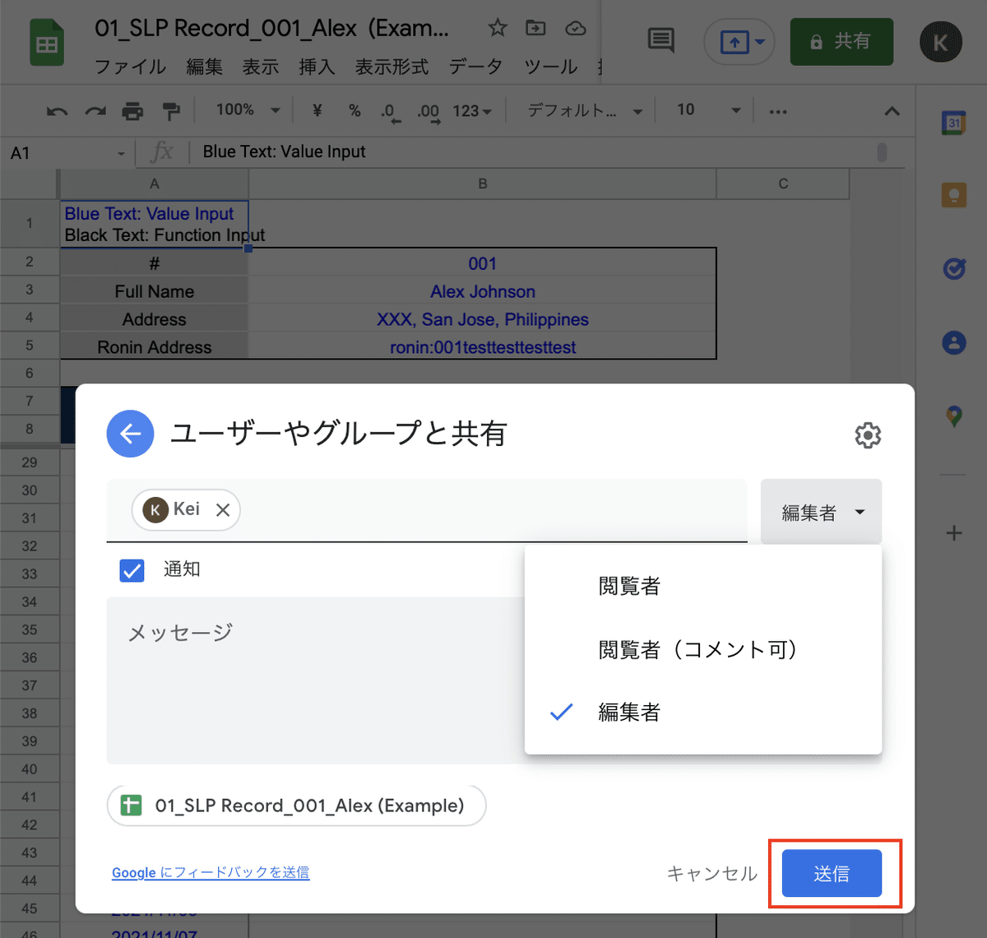Click the メッセージ text field
987x938 pixels.
[x=316, y=680]
